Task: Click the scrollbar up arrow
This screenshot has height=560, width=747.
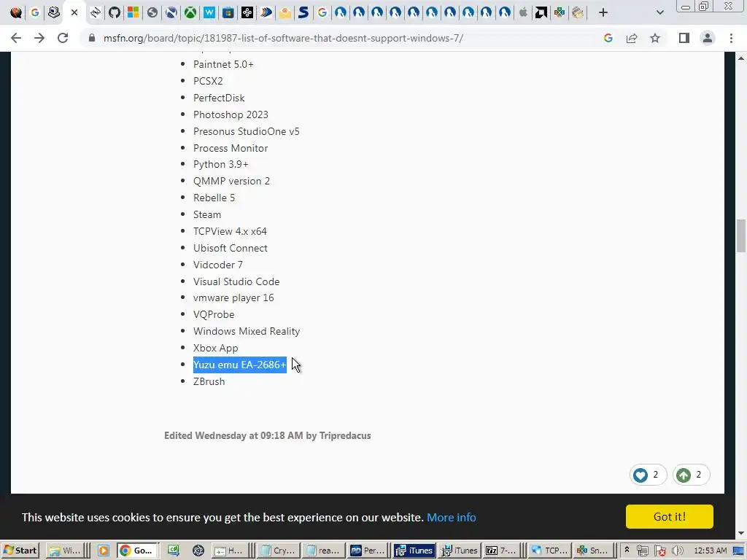Action: point(741,58)
